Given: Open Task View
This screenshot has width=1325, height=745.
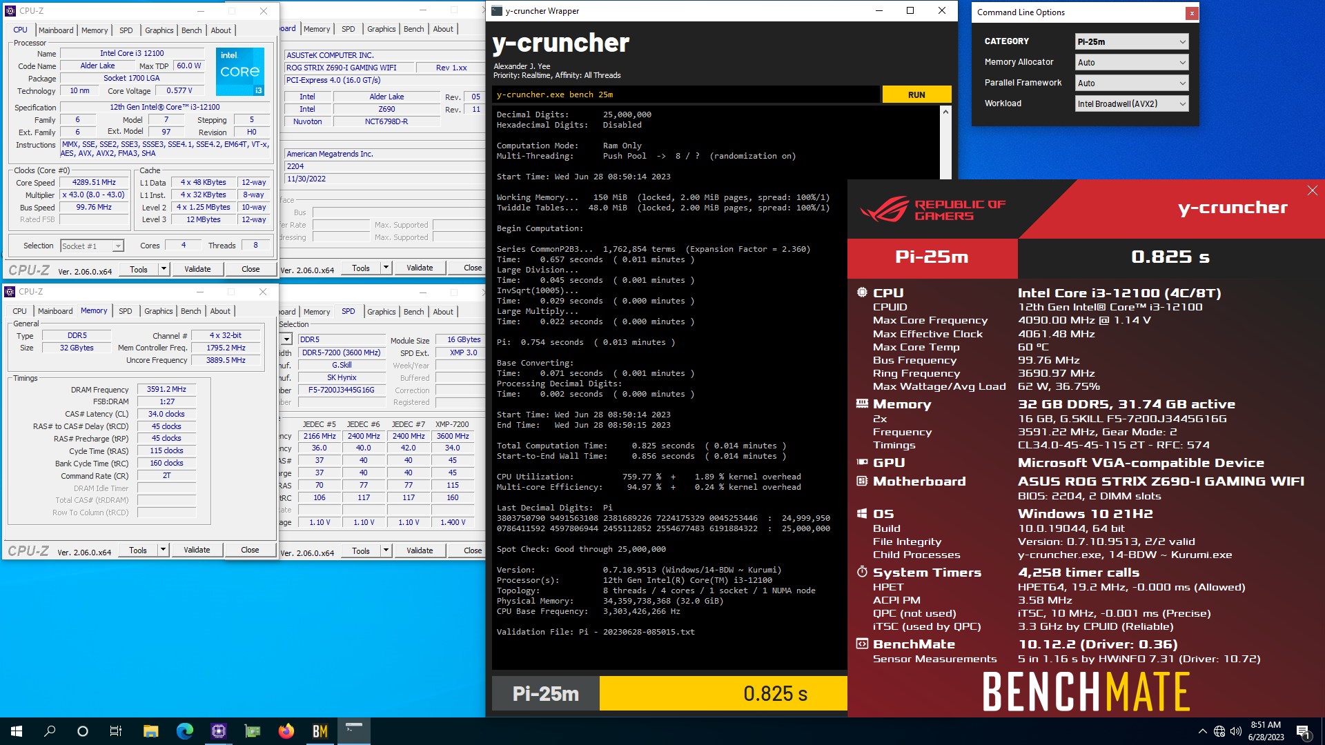Looking at the screenshot, I should point(116,731).
